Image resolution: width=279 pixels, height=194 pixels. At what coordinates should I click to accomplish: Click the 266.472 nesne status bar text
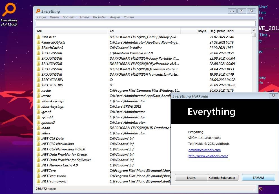point(46,189)
